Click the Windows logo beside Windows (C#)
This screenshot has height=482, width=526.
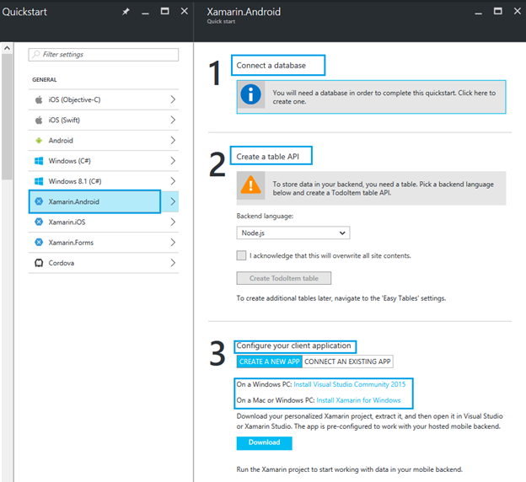click(39, 161)
